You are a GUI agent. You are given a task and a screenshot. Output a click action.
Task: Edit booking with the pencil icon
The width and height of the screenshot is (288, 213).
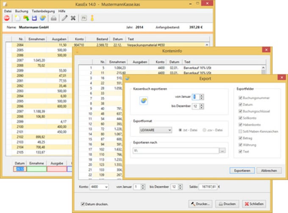64,18
